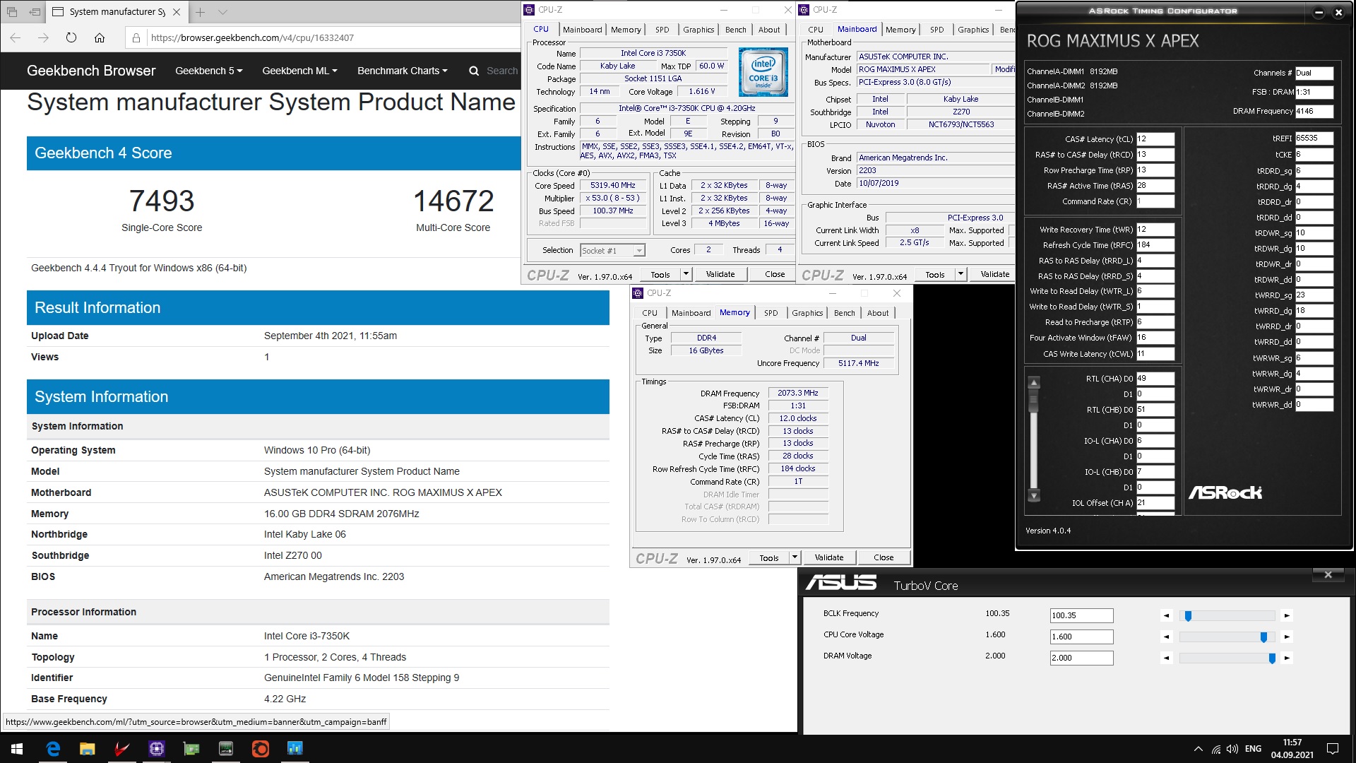
Task: Close the ASUS TurboV Core panel
Action: point(1328,574)
